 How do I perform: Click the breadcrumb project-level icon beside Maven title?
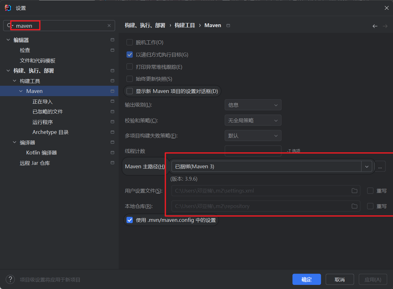(x=228, y=25)
